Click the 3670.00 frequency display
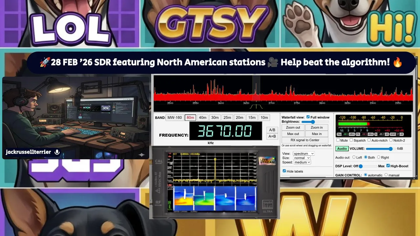This screenshot has width=420, height=236. 225,131
